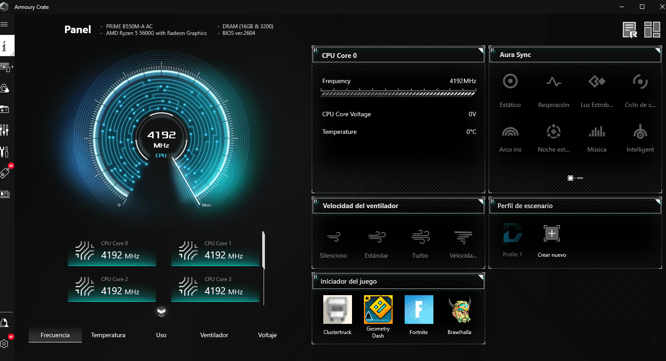Click the Aura Sync page indicator dots
Viewport: 666px width, 361px height.
pos(575,178)
